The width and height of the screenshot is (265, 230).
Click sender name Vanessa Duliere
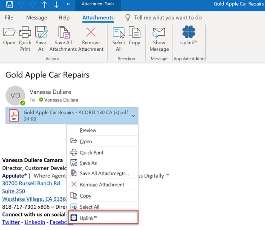tap(50, 92)
